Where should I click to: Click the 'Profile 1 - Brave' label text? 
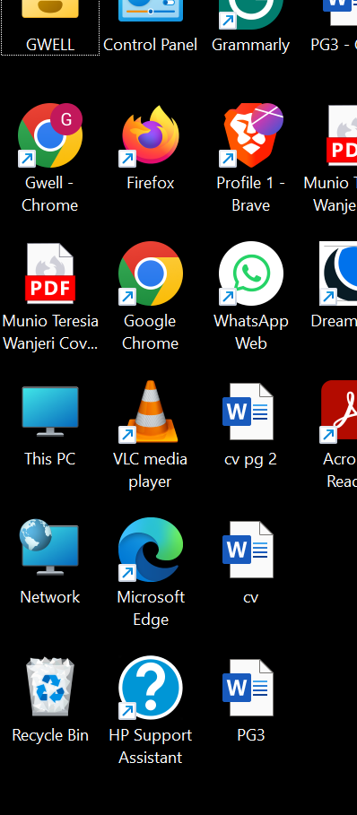tap(251, 194)
